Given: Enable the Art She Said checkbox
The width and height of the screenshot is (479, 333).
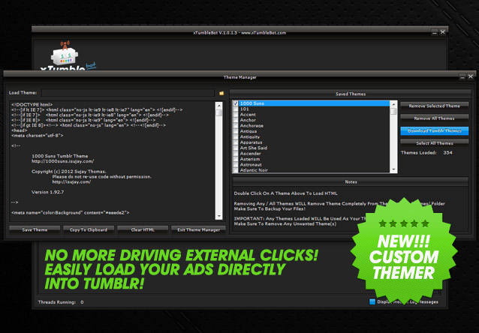Looking at the screenshot, I should (236, 148).
